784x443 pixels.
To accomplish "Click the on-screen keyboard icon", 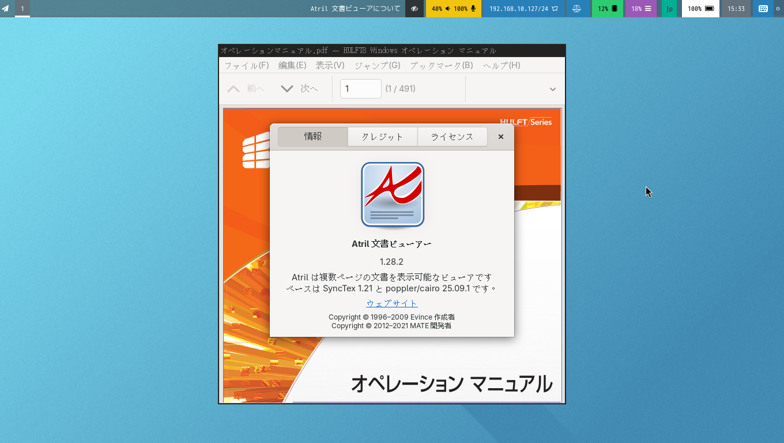I will pyautogui.click(x=763, y=9).
